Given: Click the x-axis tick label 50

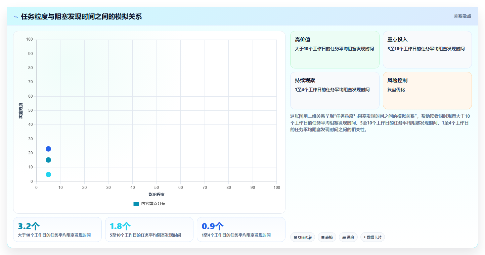Looking at the screenshot, I should point(157,187).
